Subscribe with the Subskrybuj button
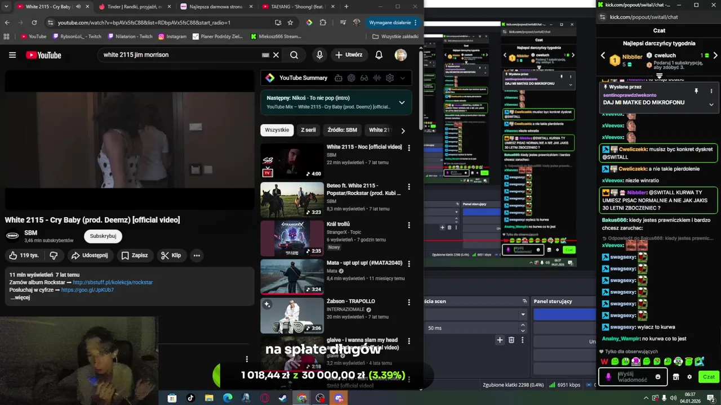This screenshot has width=721, height=405. tap(103, 236)
